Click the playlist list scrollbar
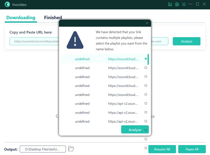This screenshot has width=210, height=155. click(x=148, y=59)
